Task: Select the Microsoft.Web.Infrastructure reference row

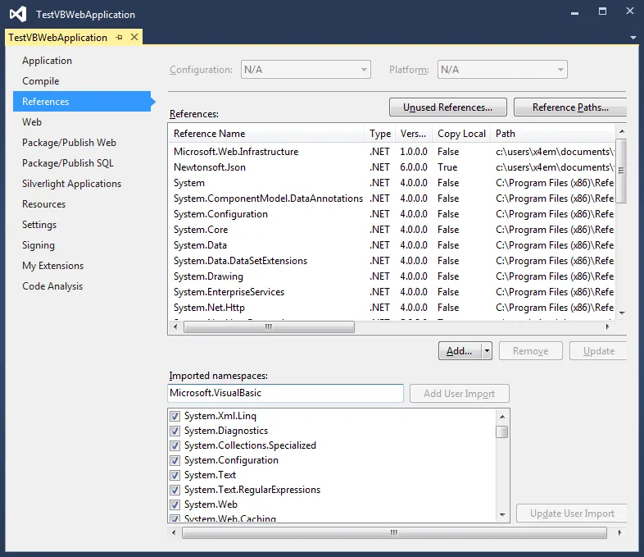Action: click(392, 152)
